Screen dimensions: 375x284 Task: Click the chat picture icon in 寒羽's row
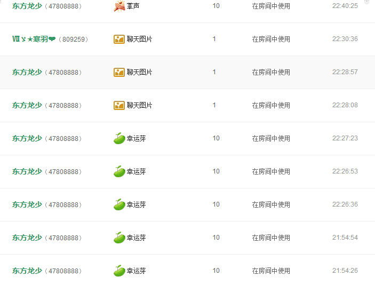tap(119, 39)
